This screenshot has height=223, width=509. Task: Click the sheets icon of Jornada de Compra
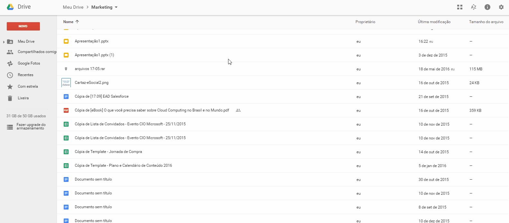[66, 152]
